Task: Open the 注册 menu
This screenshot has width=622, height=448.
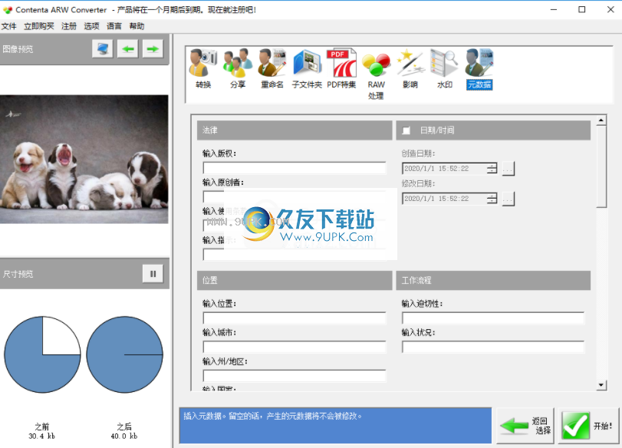Action: pyautogui.click(x=69, y=26)
